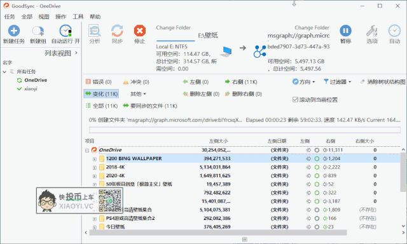Click the sync direction arrow between folders
Screen dimensions: 407x244
[x=243, y=48]
